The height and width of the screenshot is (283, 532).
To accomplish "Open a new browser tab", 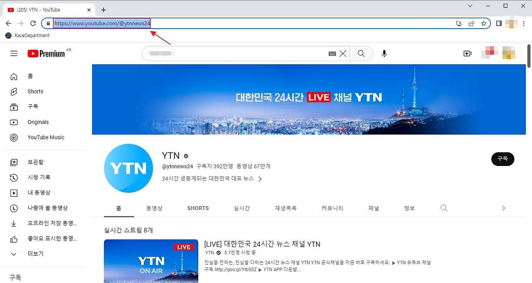I will 103,10.
